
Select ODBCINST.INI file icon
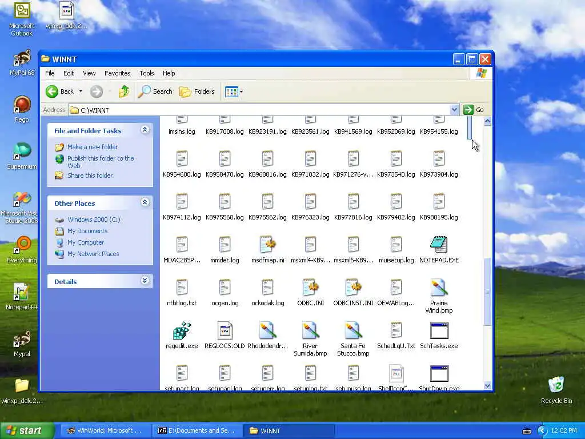coord(353,288)
